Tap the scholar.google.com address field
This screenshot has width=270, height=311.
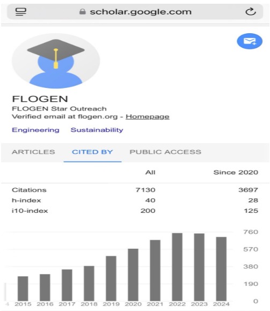(135, 12)
